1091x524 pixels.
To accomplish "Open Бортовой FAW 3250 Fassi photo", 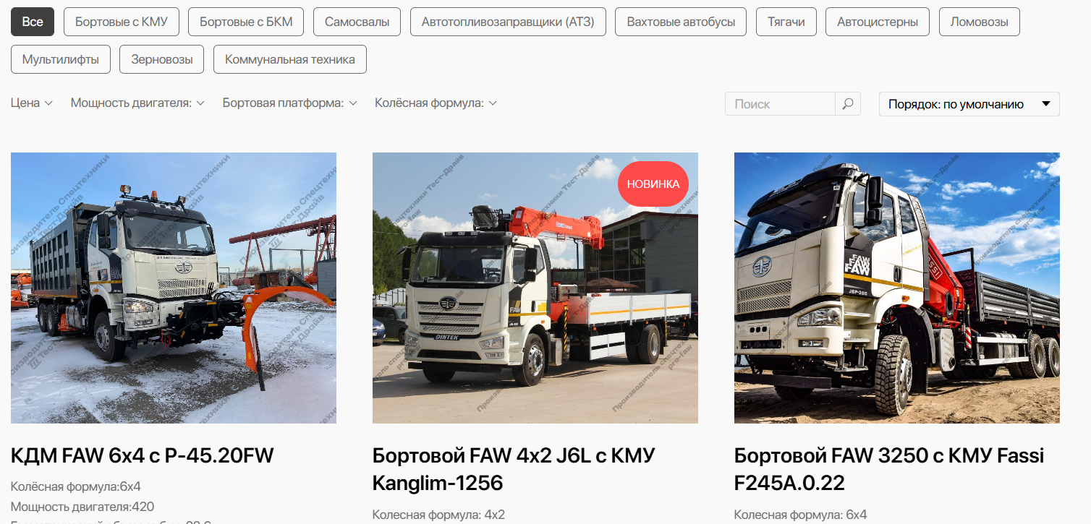I will (x=897, y=288).
